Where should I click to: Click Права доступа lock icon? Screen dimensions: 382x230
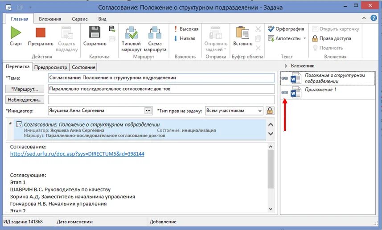coord(315,38)
